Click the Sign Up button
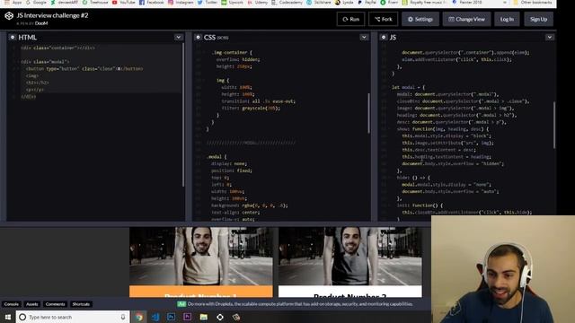Screen dimensions: 575x323 tap(538, 19)
